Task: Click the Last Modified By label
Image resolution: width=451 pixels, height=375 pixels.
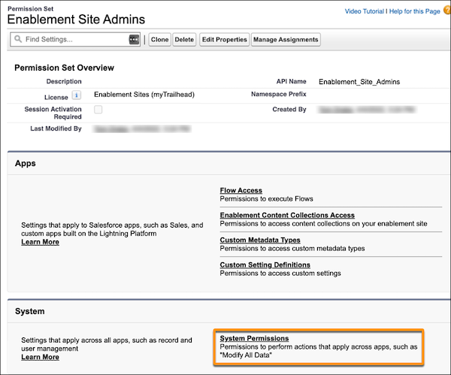Action: click(56, 129)
